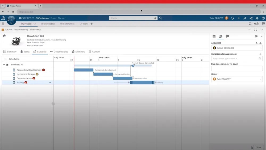Expand the Tooling row chevron

pos(50,83)
